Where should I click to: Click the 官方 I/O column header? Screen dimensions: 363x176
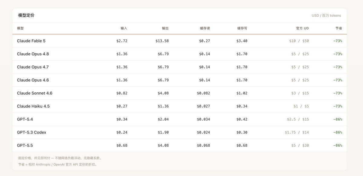pyautogui.click(x=302, y=28)
